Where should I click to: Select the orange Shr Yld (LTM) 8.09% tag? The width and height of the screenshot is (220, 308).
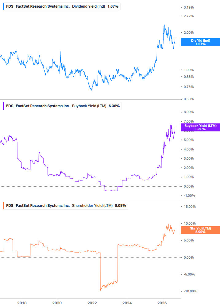[x=200, y=230]
